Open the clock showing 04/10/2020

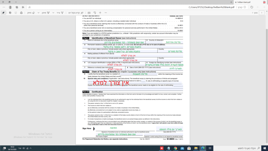point(12,148)
